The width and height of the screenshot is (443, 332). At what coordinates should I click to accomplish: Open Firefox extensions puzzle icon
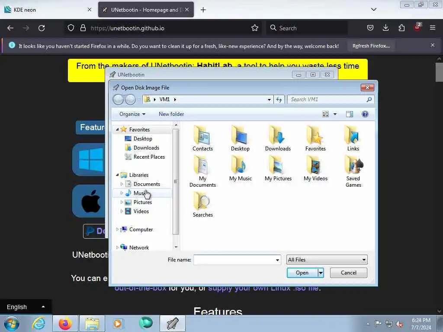[x=401, y=28]
